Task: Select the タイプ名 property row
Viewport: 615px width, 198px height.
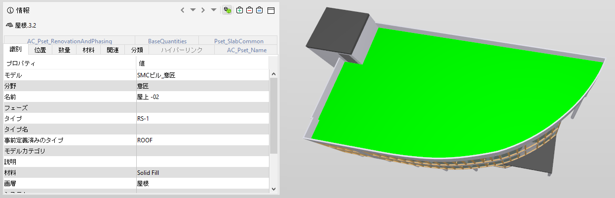Action: (x=137, y=130)
